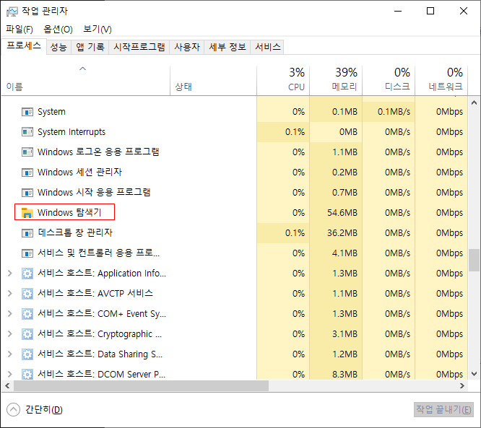Click the Windows 로그온 응용 프로그램 icon
The width and height of the screenshot is (481, 428).
pyautogui.click(x=27, y=152)
